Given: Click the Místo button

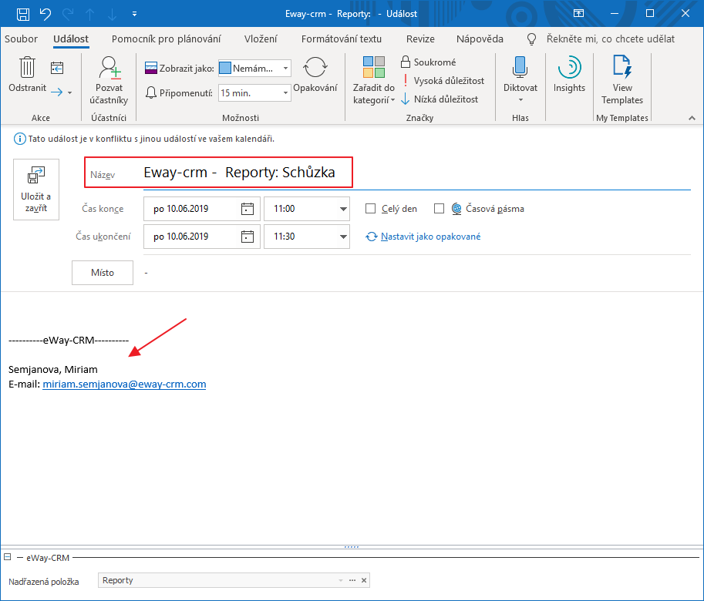Looking at the screenshot, I should 103,273.
